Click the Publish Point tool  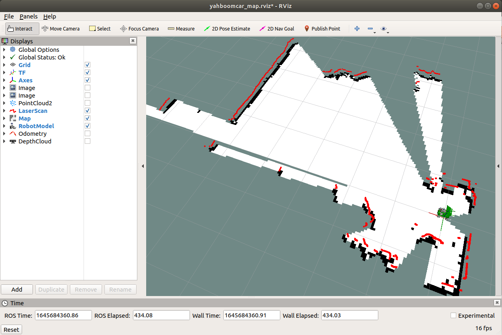coord(322,29)
